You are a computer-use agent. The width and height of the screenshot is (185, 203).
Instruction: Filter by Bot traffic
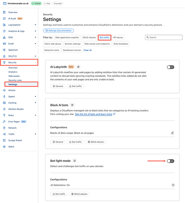click(x=104, y=38)
